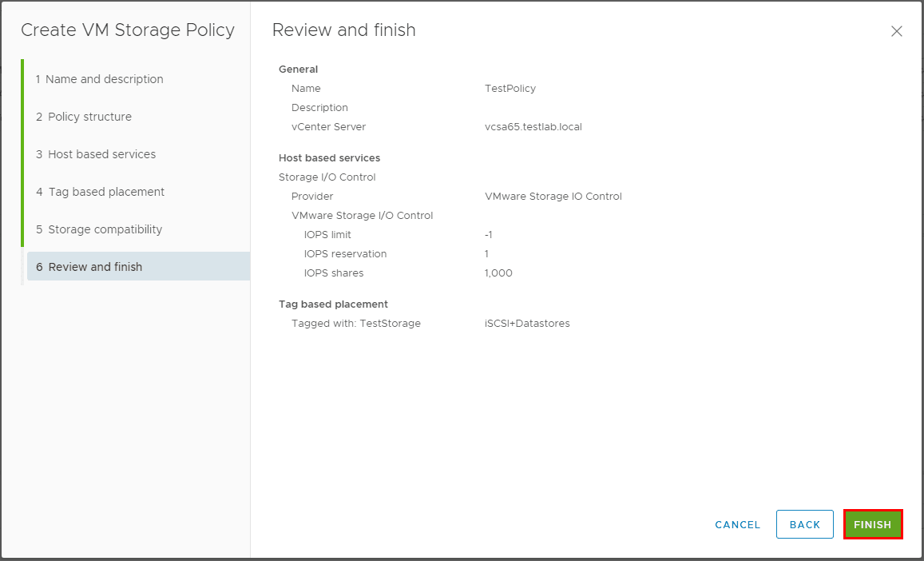Click the IOPS shares value 1,000
The height and width of the screenshot is (561, 924).
point(498,273)
